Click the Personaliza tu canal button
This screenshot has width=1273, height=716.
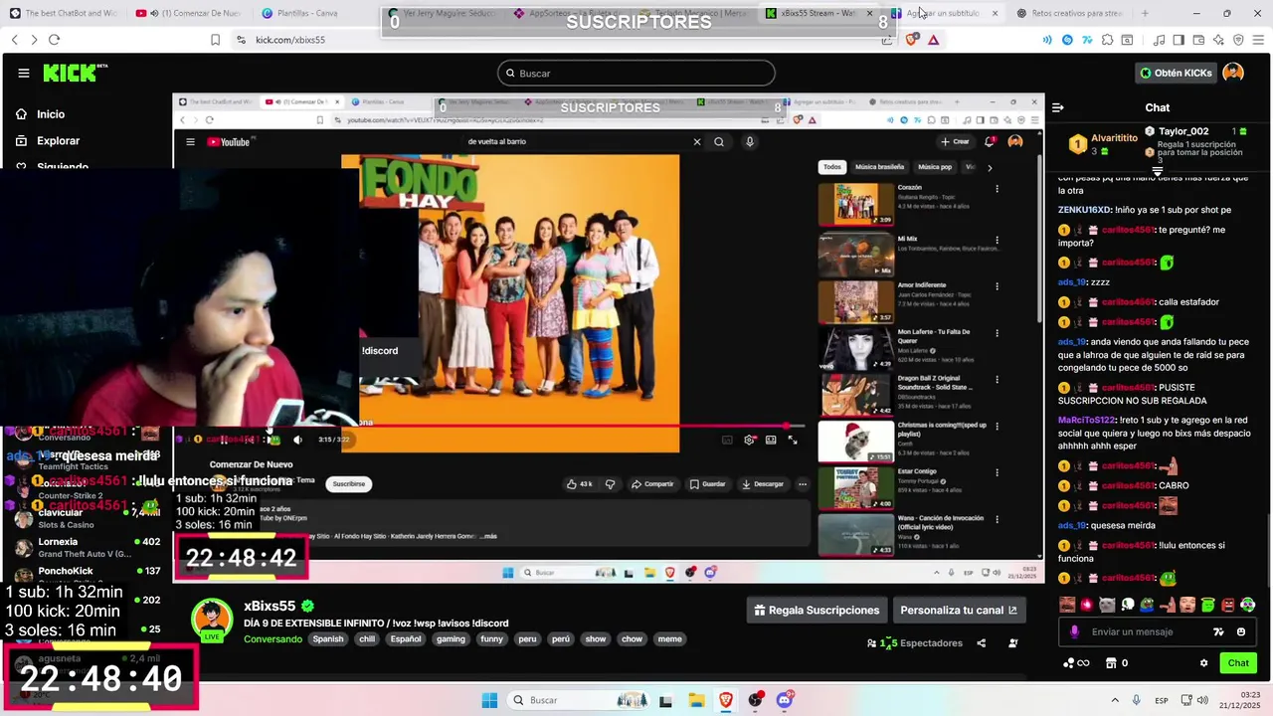[x=959, y=611]
